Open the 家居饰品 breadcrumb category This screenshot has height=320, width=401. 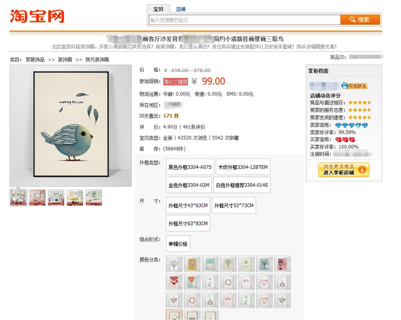coord(35,60)
